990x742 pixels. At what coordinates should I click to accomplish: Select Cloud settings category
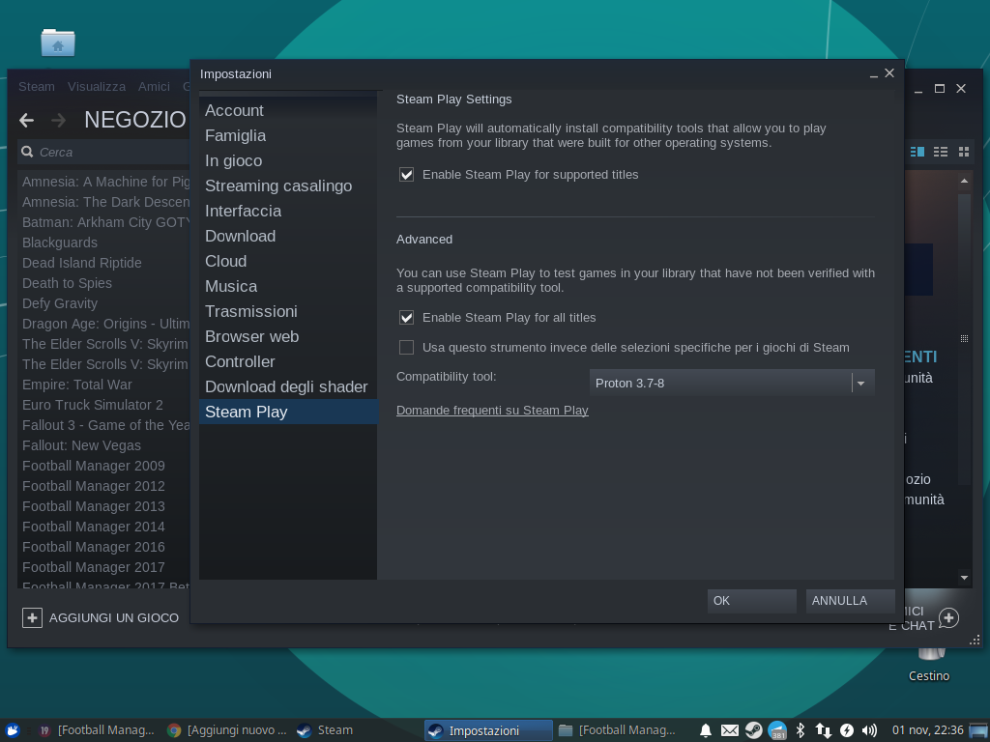tap(288, 261)
